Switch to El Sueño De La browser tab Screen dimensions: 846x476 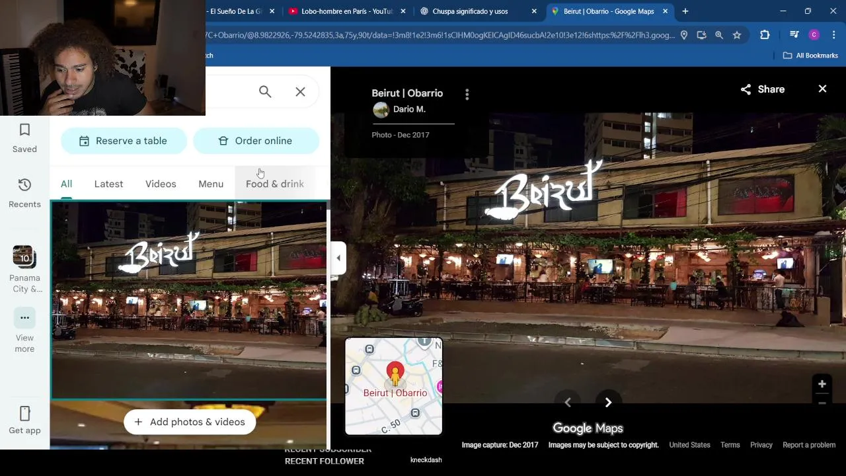235,11
